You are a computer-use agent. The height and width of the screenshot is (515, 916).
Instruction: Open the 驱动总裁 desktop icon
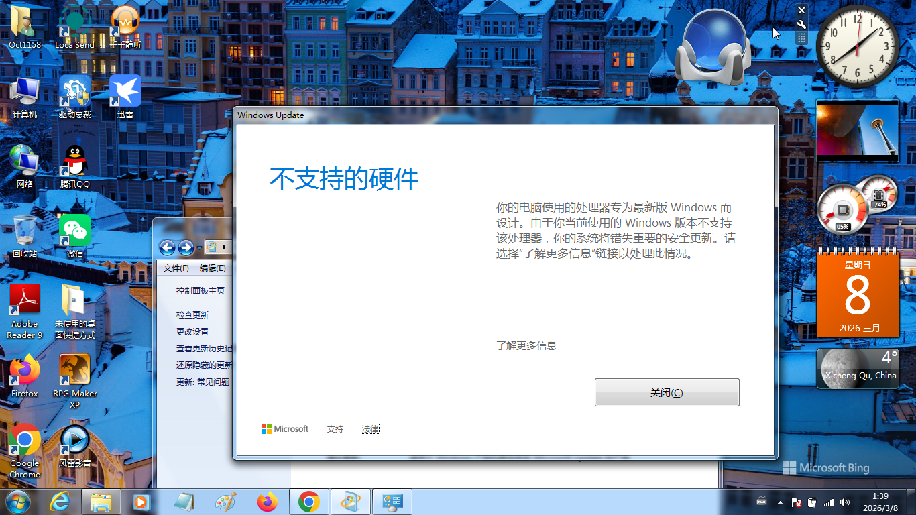point(75,95)
